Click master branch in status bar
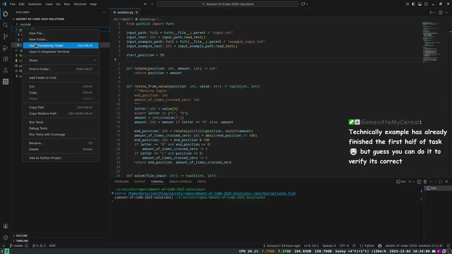This screenshot has height=254, width=452. pyautogui.click(x=16, y=246)
